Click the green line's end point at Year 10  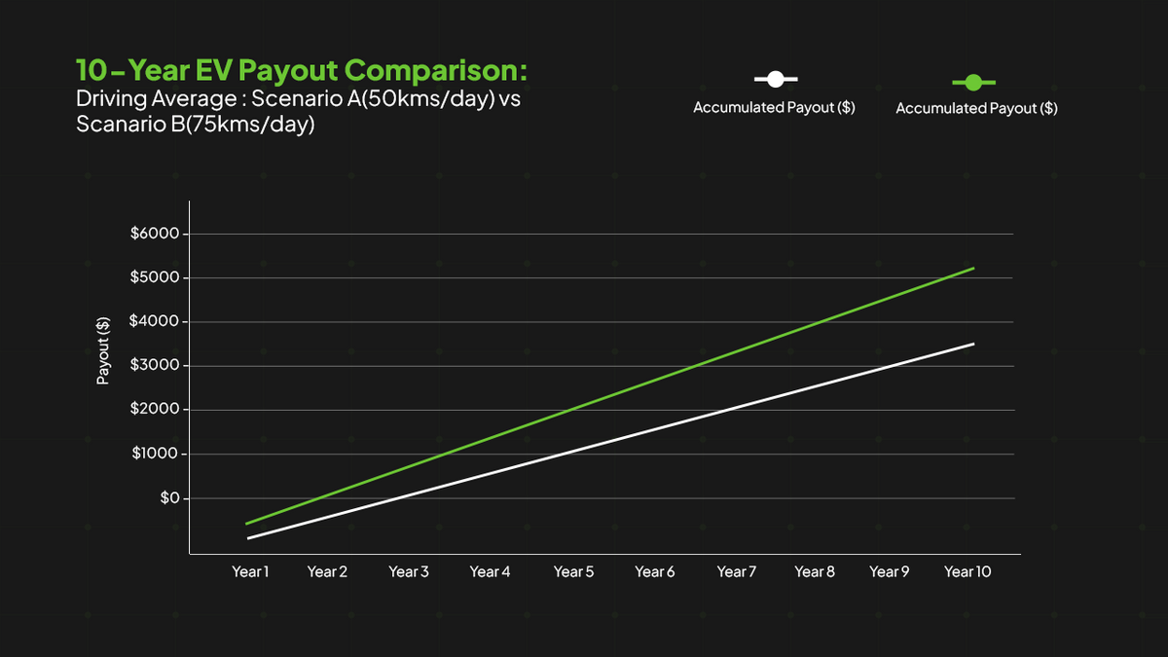point(973,268)
